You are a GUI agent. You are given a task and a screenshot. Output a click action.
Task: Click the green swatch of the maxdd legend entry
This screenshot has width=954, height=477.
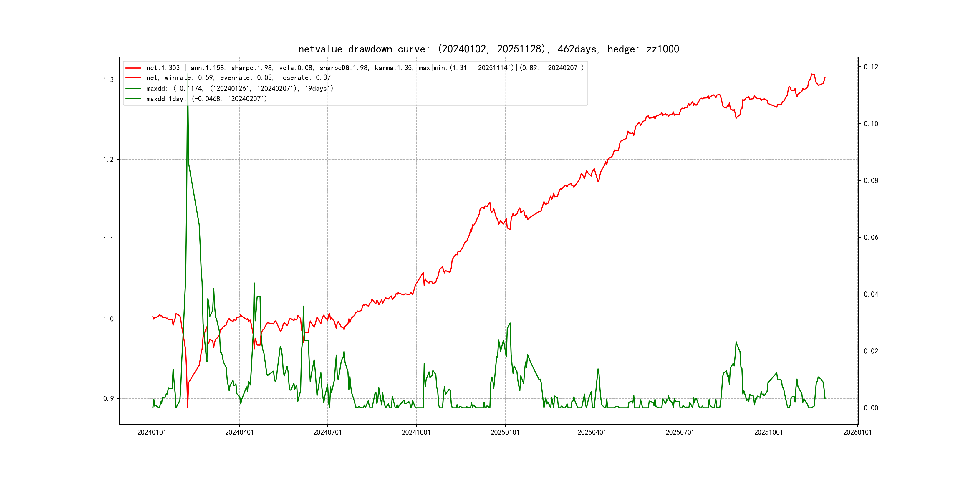[x=133, y=89]
